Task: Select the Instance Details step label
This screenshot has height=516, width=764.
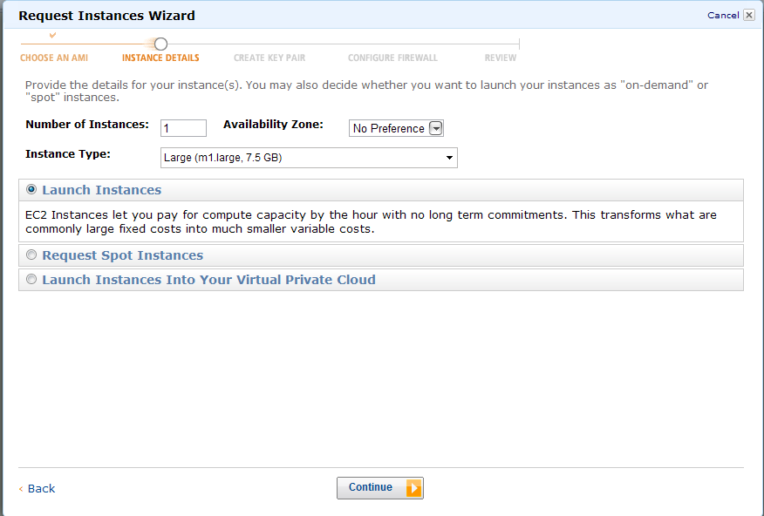Action: [x=160, y=58]
